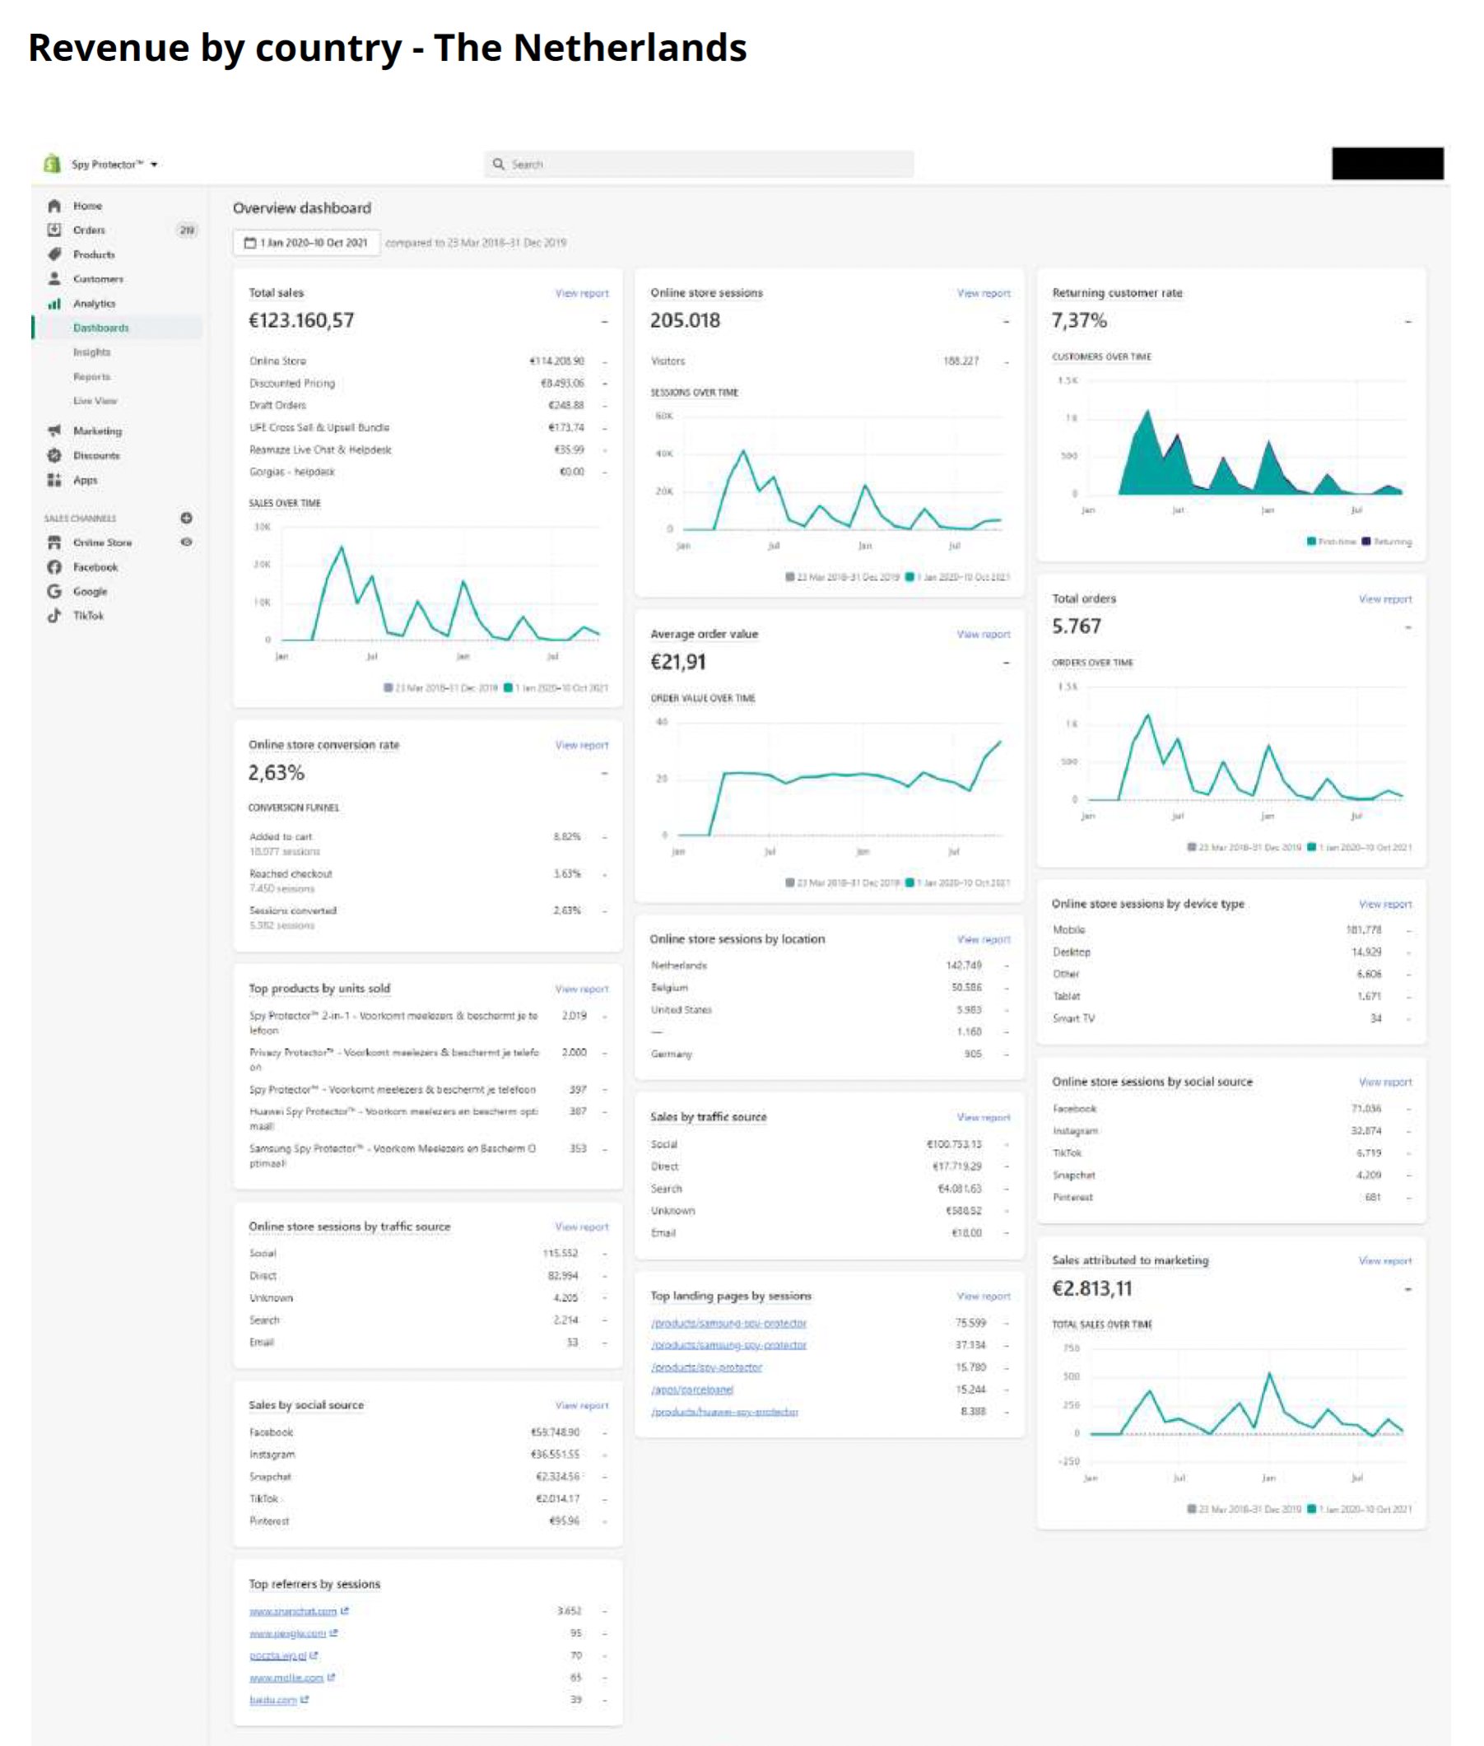Click the Orders count badge 219
The height and width of the screenshot is (1746, 1484).
(x=187, y=230)
